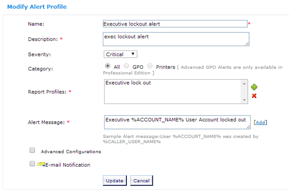Select the Printers category radio button

(150, 66)
